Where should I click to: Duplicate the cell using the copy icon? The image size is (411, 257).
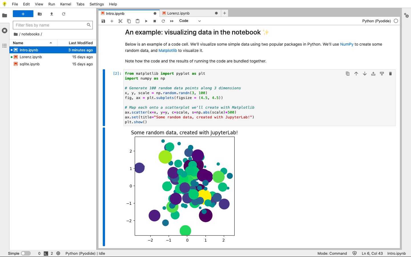(x=348, y=74)
